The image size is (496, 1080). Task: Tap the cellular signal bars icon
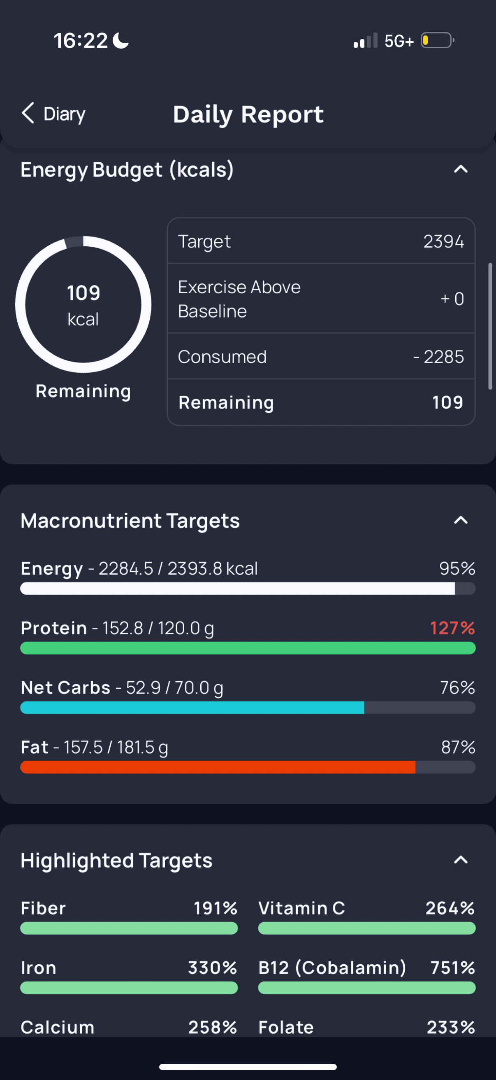[x=365, y=41]
